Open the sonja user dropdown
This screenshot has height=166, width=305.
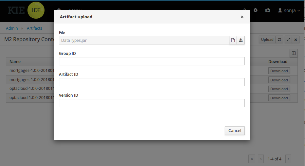(289, 10)
